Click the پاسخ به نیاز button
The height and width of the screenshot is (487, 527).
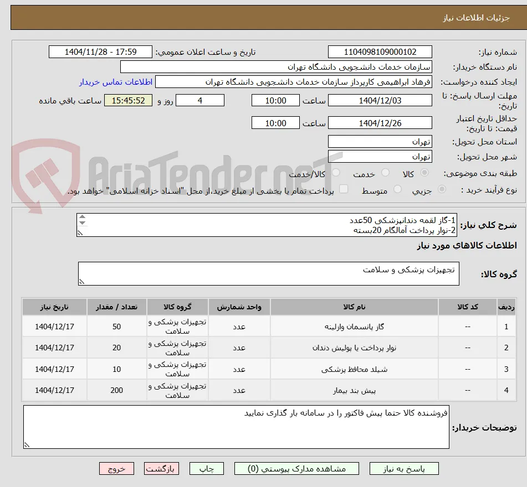[404, 469]
